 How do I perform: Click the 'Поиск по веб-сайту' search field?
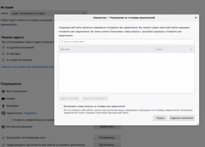coord(126,41)
